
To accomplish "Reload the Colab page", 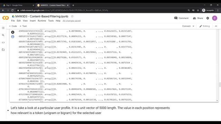I will point(12,10).
